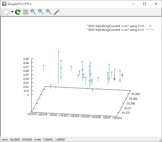
Task: Click the green line legend sample
Action: point(150,30)
